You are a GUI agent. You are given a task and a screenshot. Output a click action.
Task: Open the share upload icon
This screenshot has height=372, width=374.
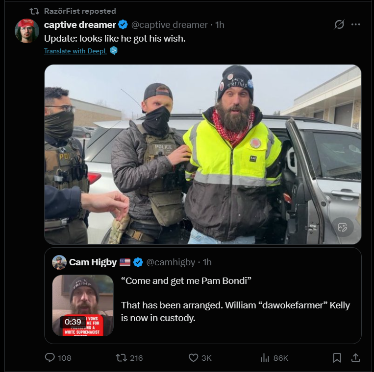click(x=355, y=358)
